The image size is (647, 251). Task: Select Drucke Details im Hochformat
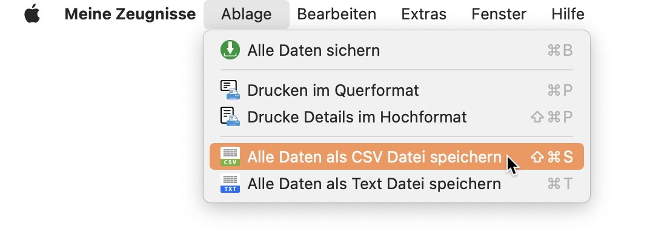[397, 117]
